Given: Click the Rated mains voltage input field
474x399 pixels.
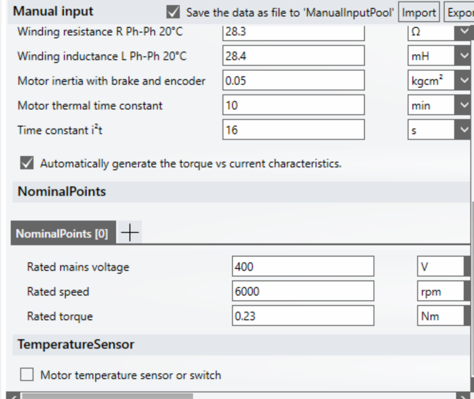Looking at the screenshot, I should tap(303, 267).
